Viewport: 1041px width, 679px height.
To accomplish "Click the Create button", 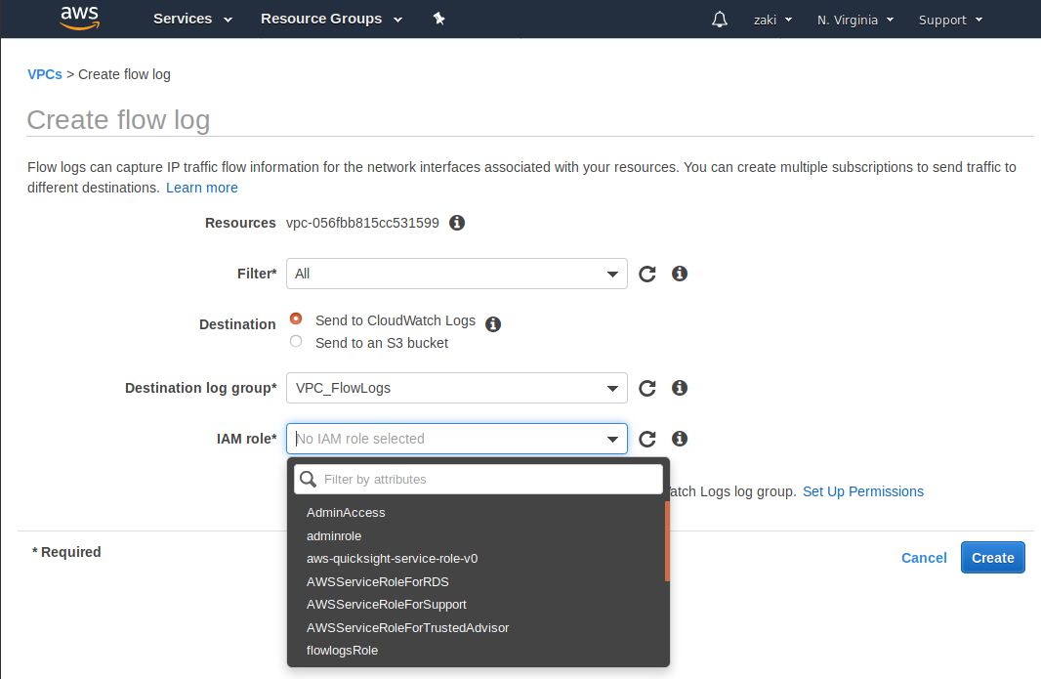I will (x=992, y=557).
